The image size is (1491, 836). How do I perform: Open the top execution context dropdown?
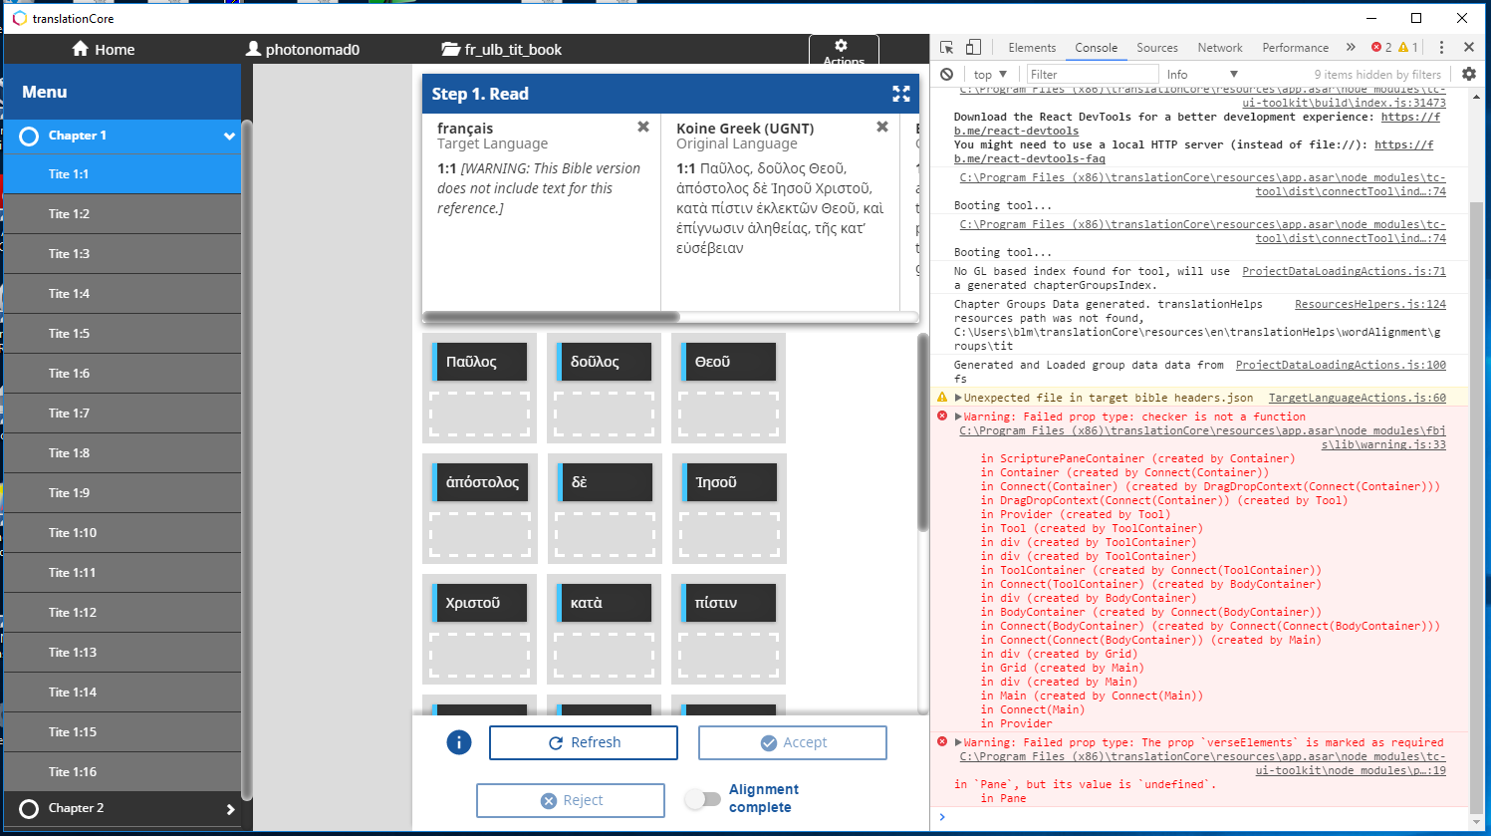click(x=990, y=74)
